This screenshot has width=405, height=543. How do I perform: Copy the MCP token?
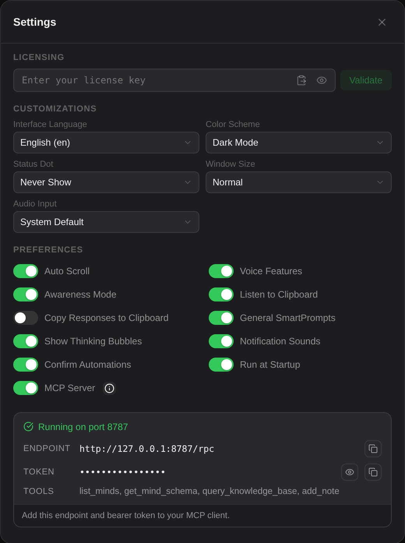coord(373,472)
